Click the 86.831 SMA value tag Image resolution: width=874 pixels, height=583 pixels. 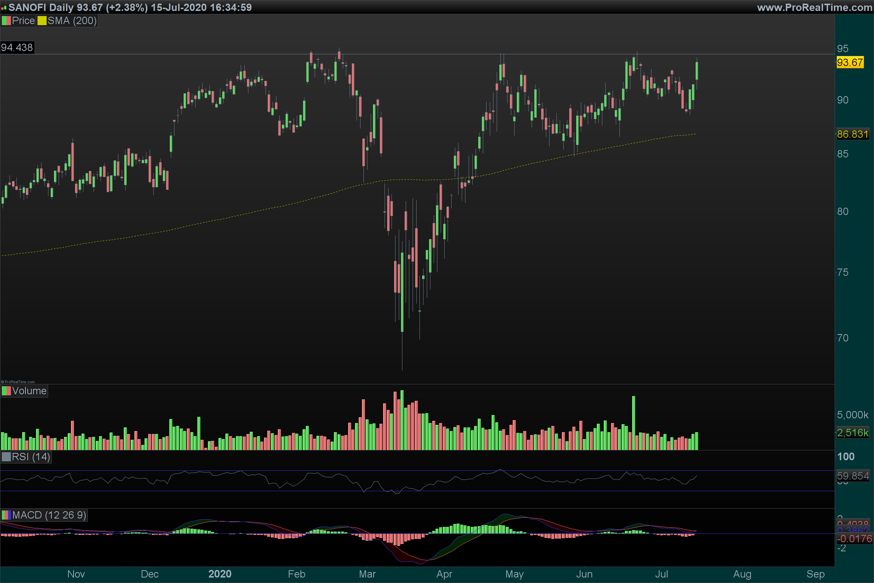(x=853, y=134)
